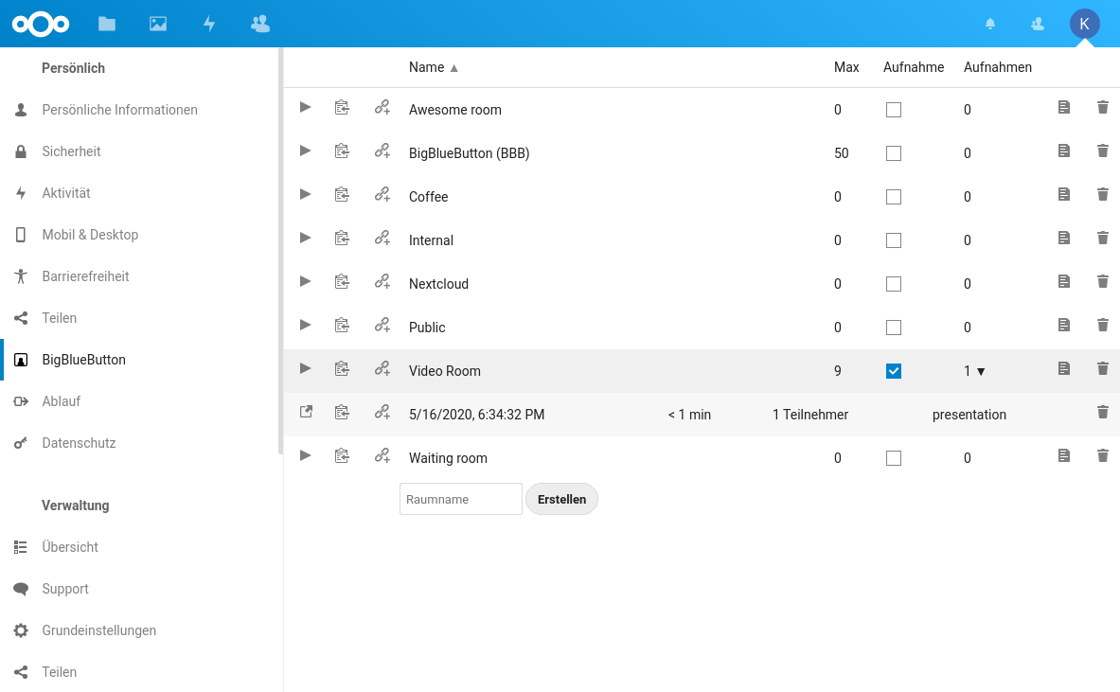Delete the Waiting room
Image resolution: width=1120 pixels, height=692 pixels.
(x=1103, y=455)
